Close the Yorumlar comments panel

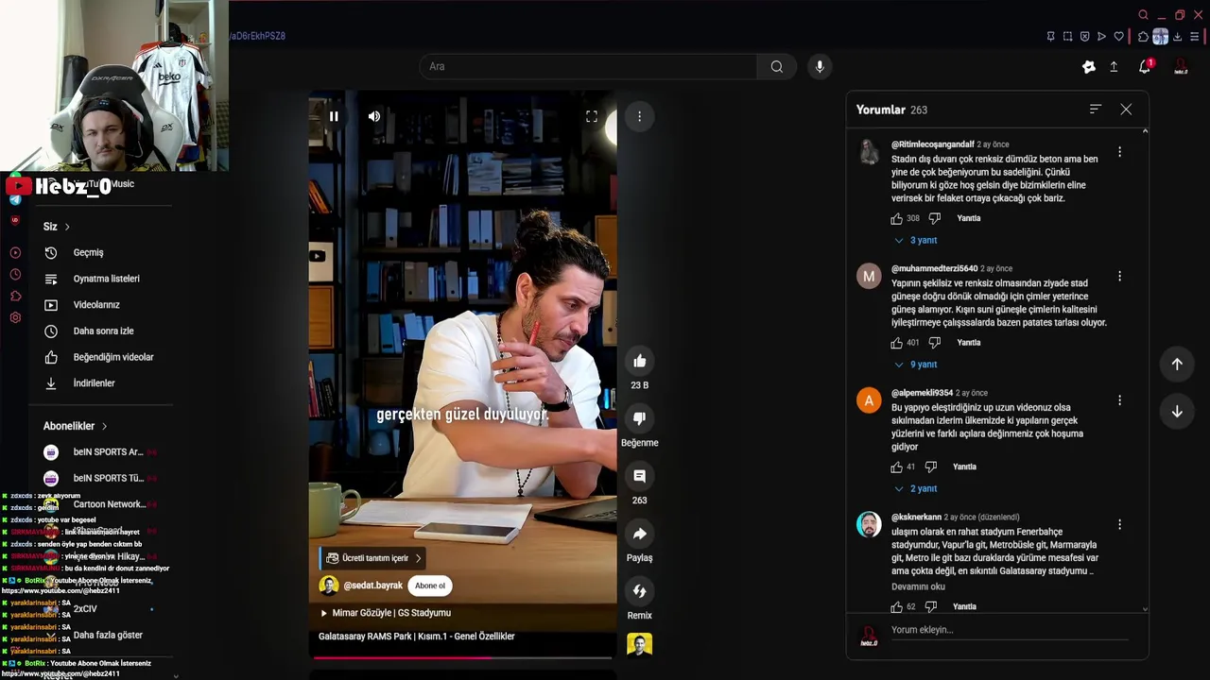point(1126,110)
